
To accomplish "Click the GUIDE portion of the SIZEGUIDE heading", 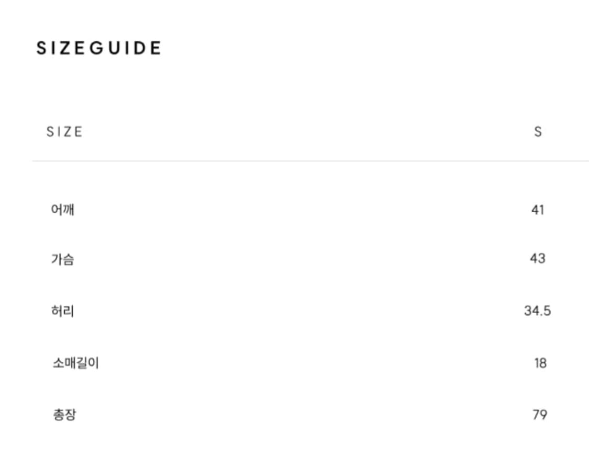I will point(125,48).
